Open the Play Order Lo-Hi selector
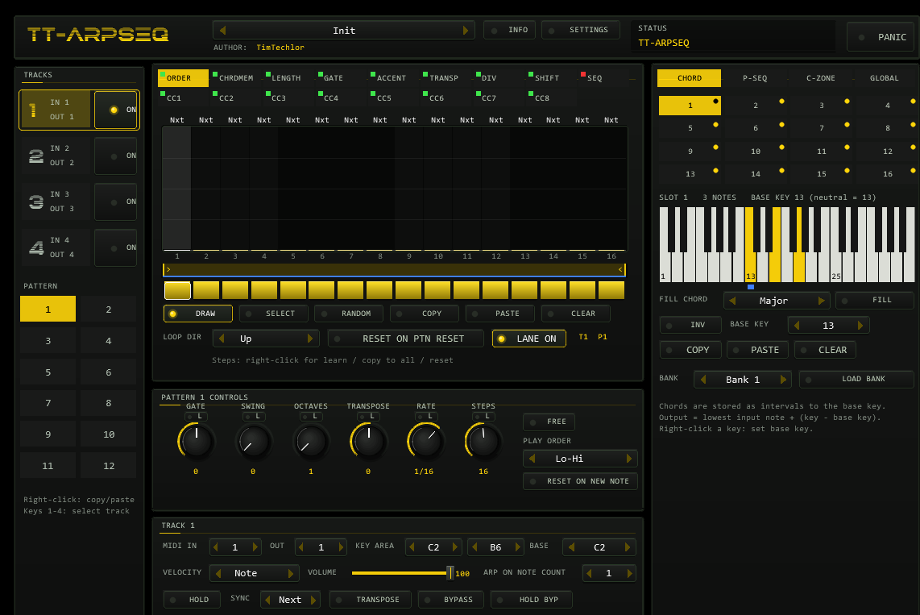 (x=580, y=459)
